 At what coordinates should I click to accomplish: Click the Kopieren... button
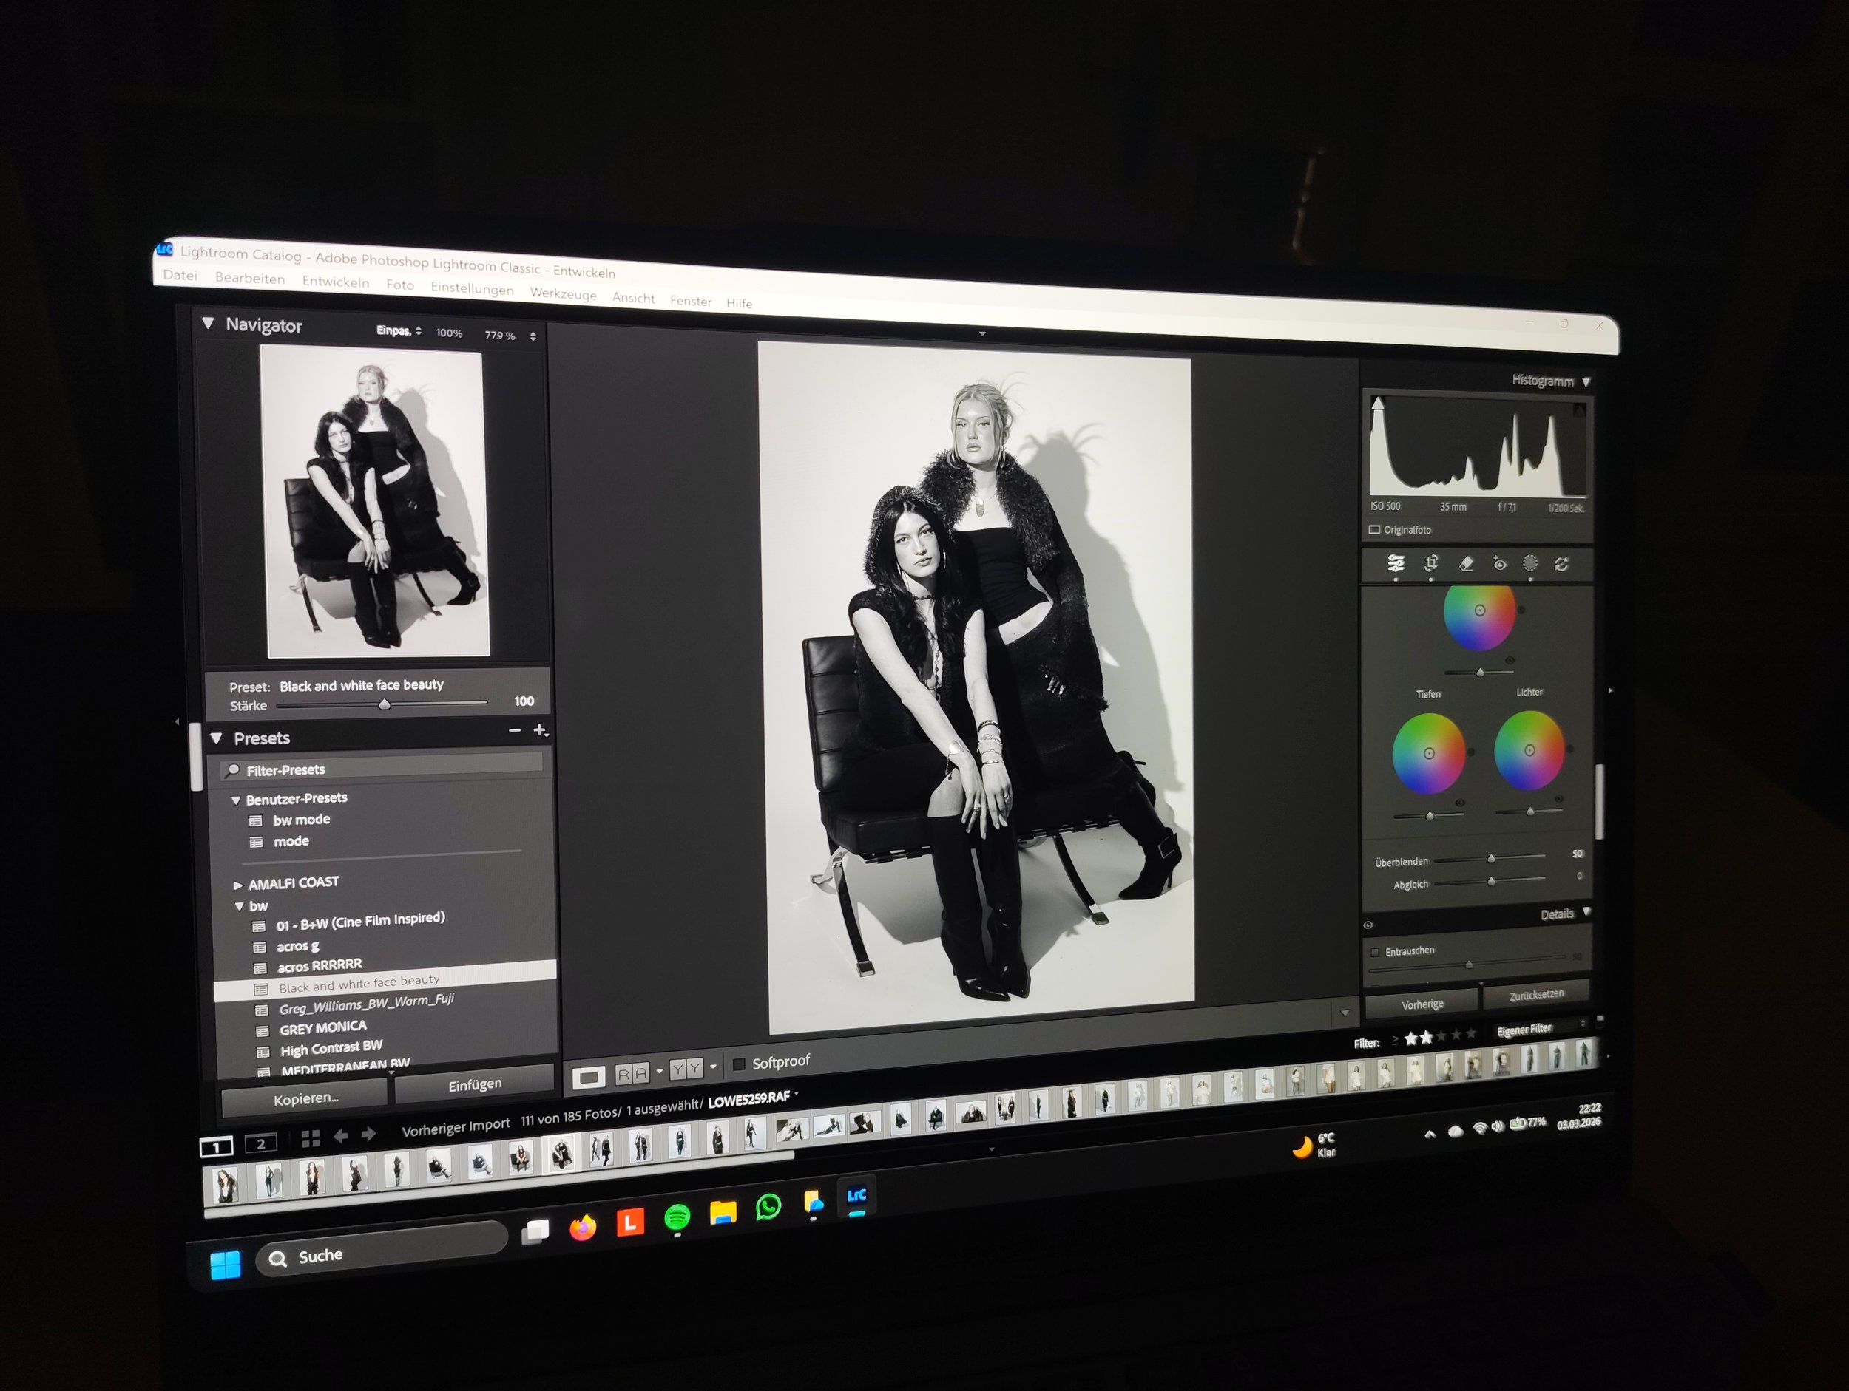coord(305,1098)
